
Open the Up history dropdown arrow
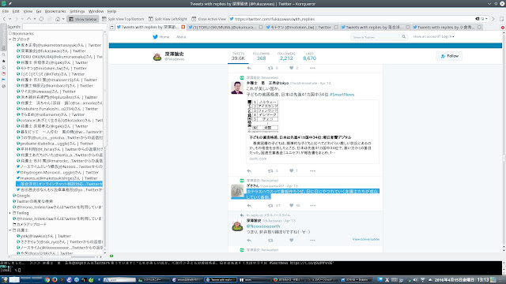[x=35, y=19]
